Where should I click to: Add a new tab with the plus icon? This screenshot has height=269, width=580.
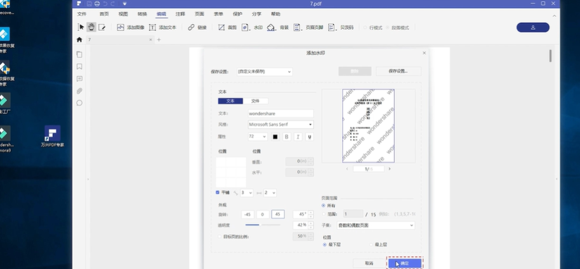[159, 39]
